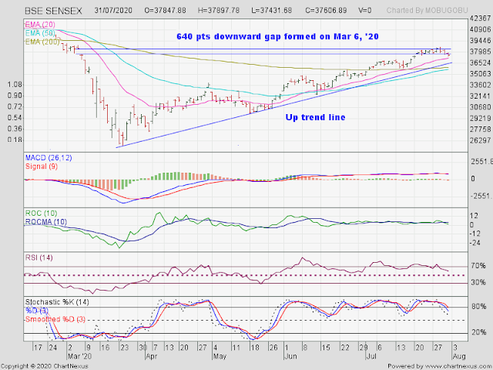The image size is (493, 370).
Task: Click the 0.18 left axis value
Action: coord(15,140)
